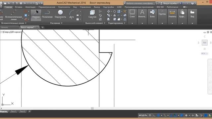The width and height of the screenshot is (212, 119).
Task: Click the Help question mark icon
Action: tap(192, 3)
